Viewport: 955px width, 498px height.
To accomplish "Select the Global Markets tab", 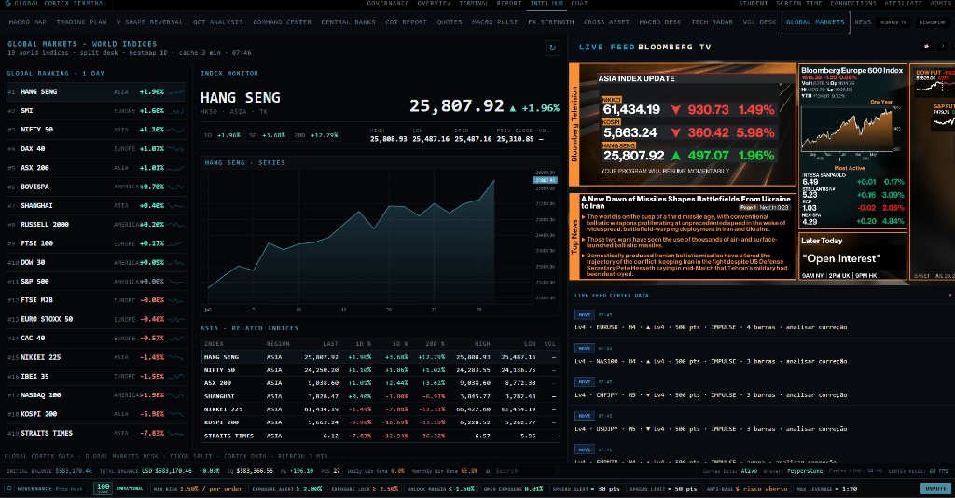I will (x=815, y=22).
